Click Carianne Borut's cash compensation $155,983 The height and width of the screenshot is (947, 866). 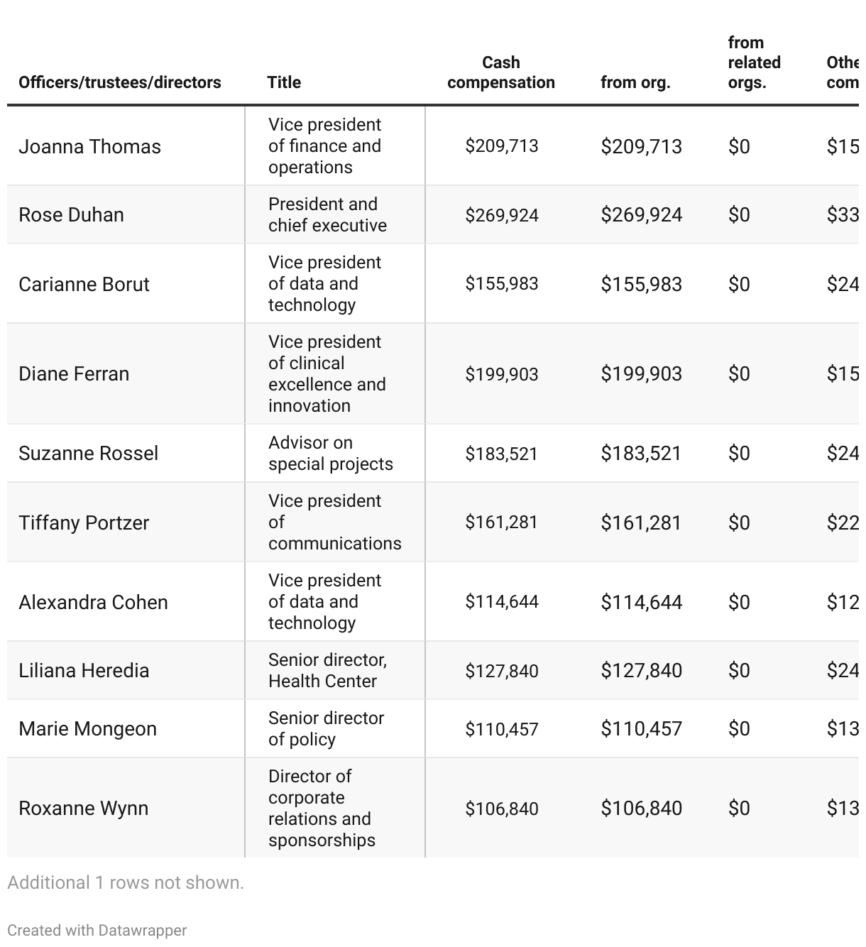tap(502, 284)
